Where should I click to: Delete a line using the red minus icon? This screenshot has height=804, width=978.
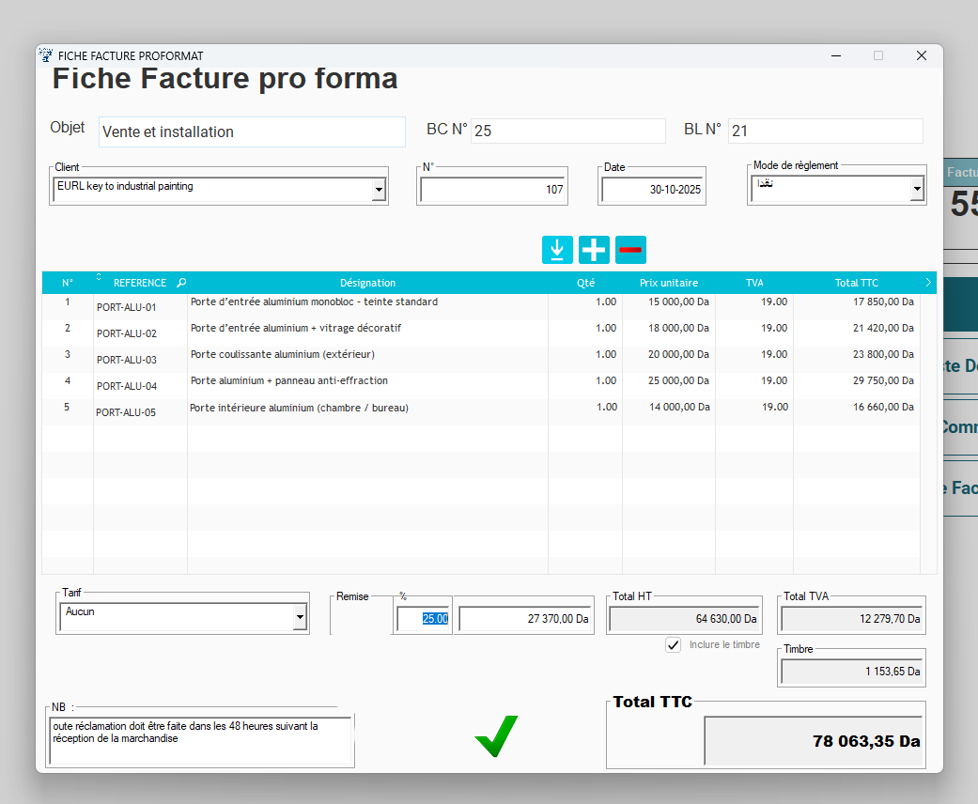click(630, 249)
